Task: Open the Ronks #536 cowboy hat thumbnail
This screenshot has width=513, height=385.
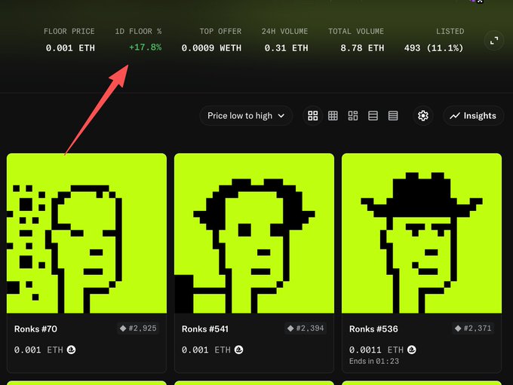Action: 422,233
